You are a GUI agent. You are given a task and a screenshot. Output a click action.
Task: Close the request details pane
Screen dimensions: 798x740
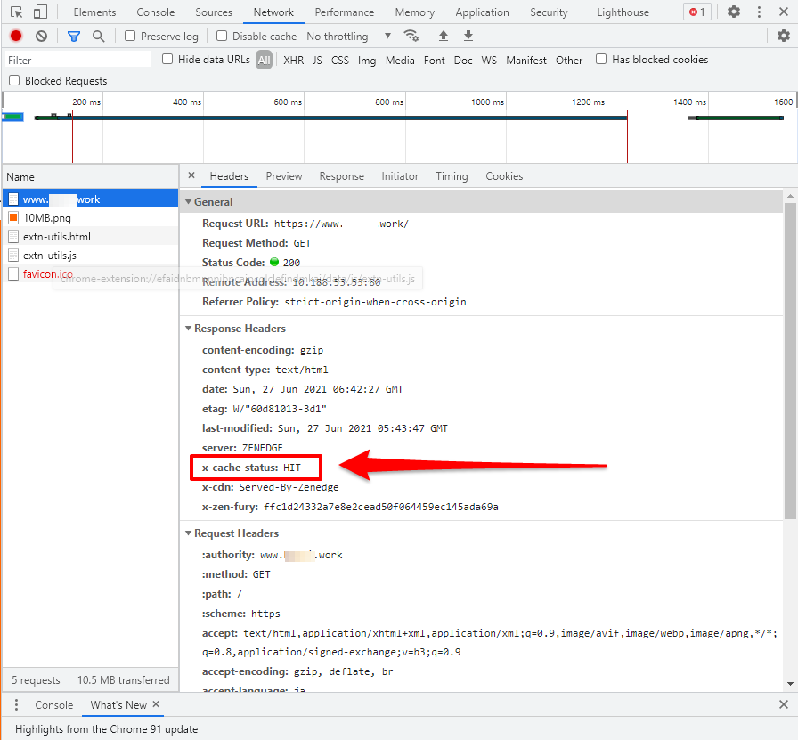[x=191, y=175]
